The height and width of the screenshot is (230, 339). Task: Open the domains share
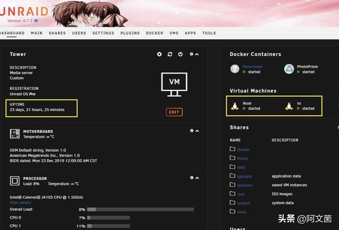pyautogui.click(x=245, y=186)
